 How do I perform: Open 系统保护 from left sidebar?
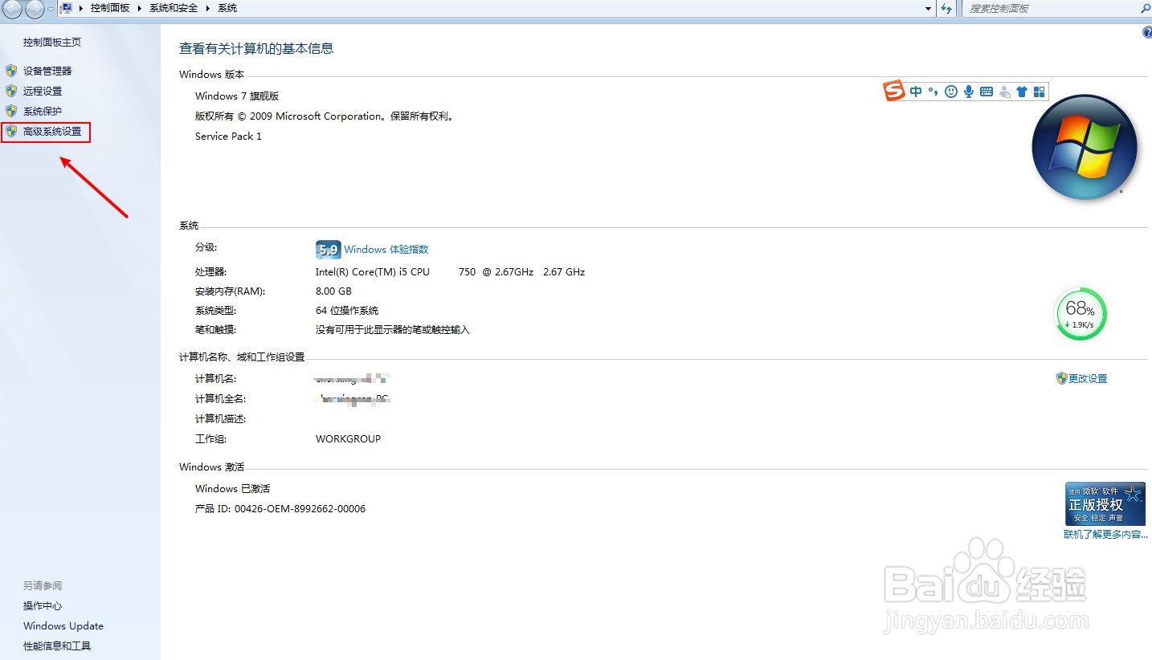pyautogui.click(x=43, y=111)
